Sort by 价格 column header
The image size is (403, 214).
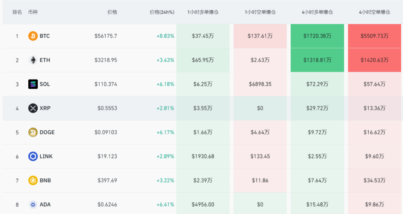(x=112, y=12)
